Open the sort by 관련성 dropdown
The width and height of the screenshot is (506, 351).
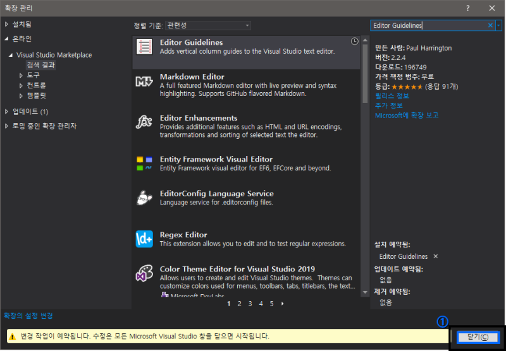click(x=208, y=25)
